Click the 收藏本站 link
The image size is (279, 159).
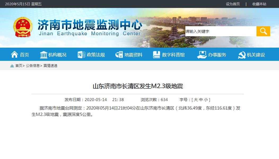(259, 4)
